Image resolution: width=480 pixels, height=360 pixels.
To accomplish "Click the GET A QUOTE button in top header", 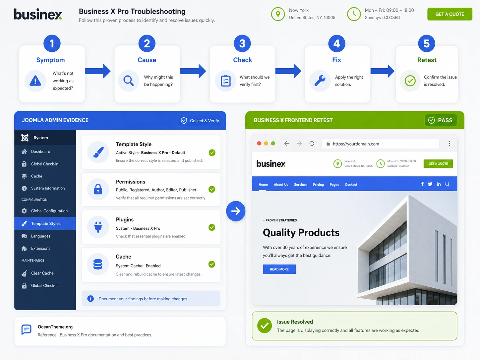I will 450,14.
